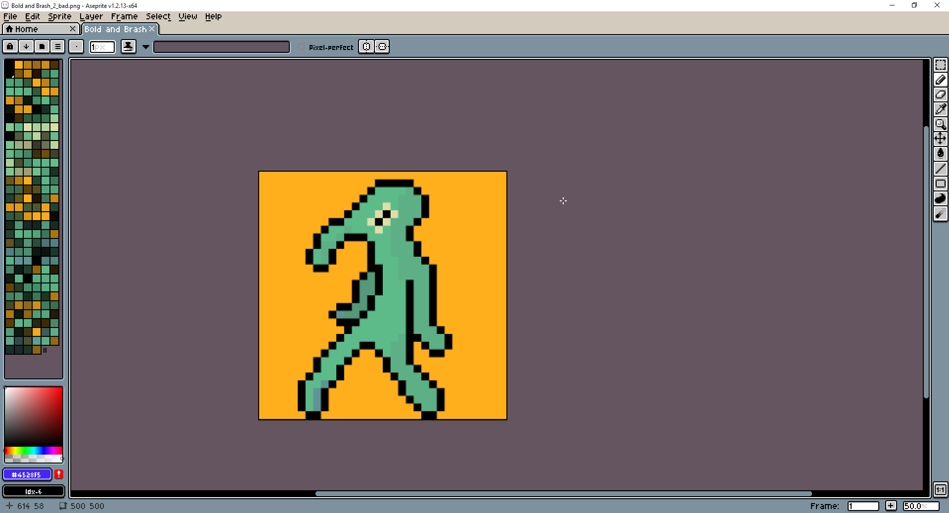
Task: Select the Blur tool
Action: click(x=940, y=213)
